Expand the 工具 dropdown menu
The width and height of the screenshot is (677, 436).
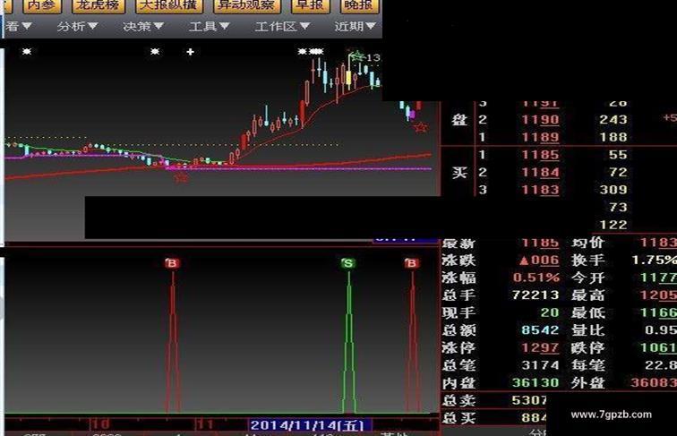pyautogui.click(x=210, y=26)
